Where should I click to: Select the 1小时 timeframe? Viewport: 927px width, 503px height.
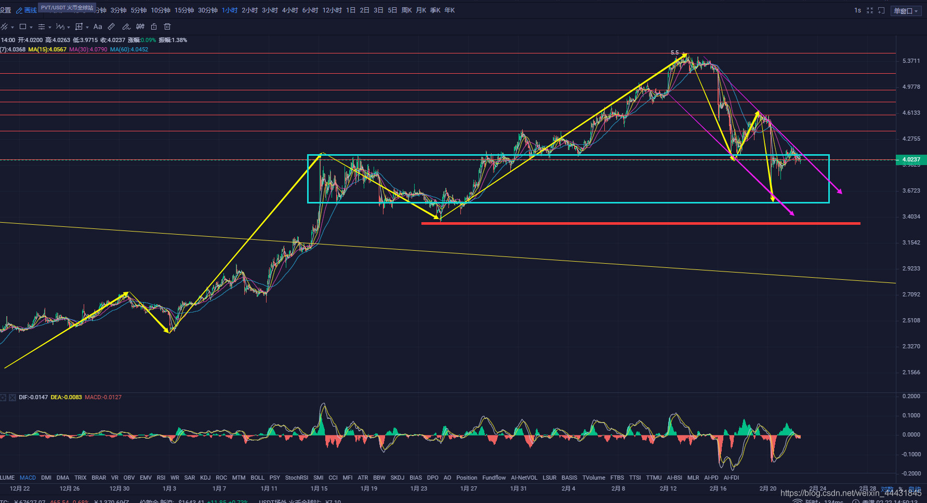coord(230,10)
